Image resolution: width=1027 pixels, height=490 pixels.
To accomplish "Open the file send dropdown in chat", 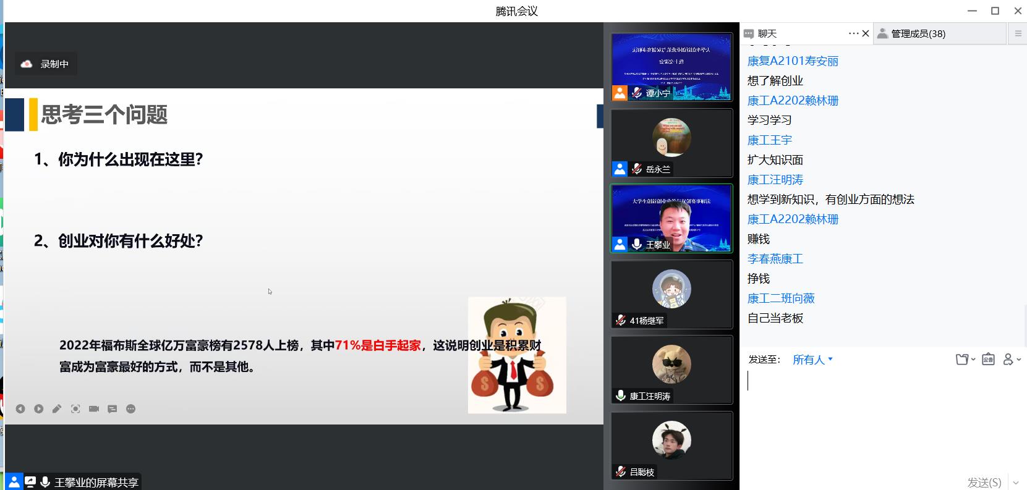I will (x=965, y=360).
